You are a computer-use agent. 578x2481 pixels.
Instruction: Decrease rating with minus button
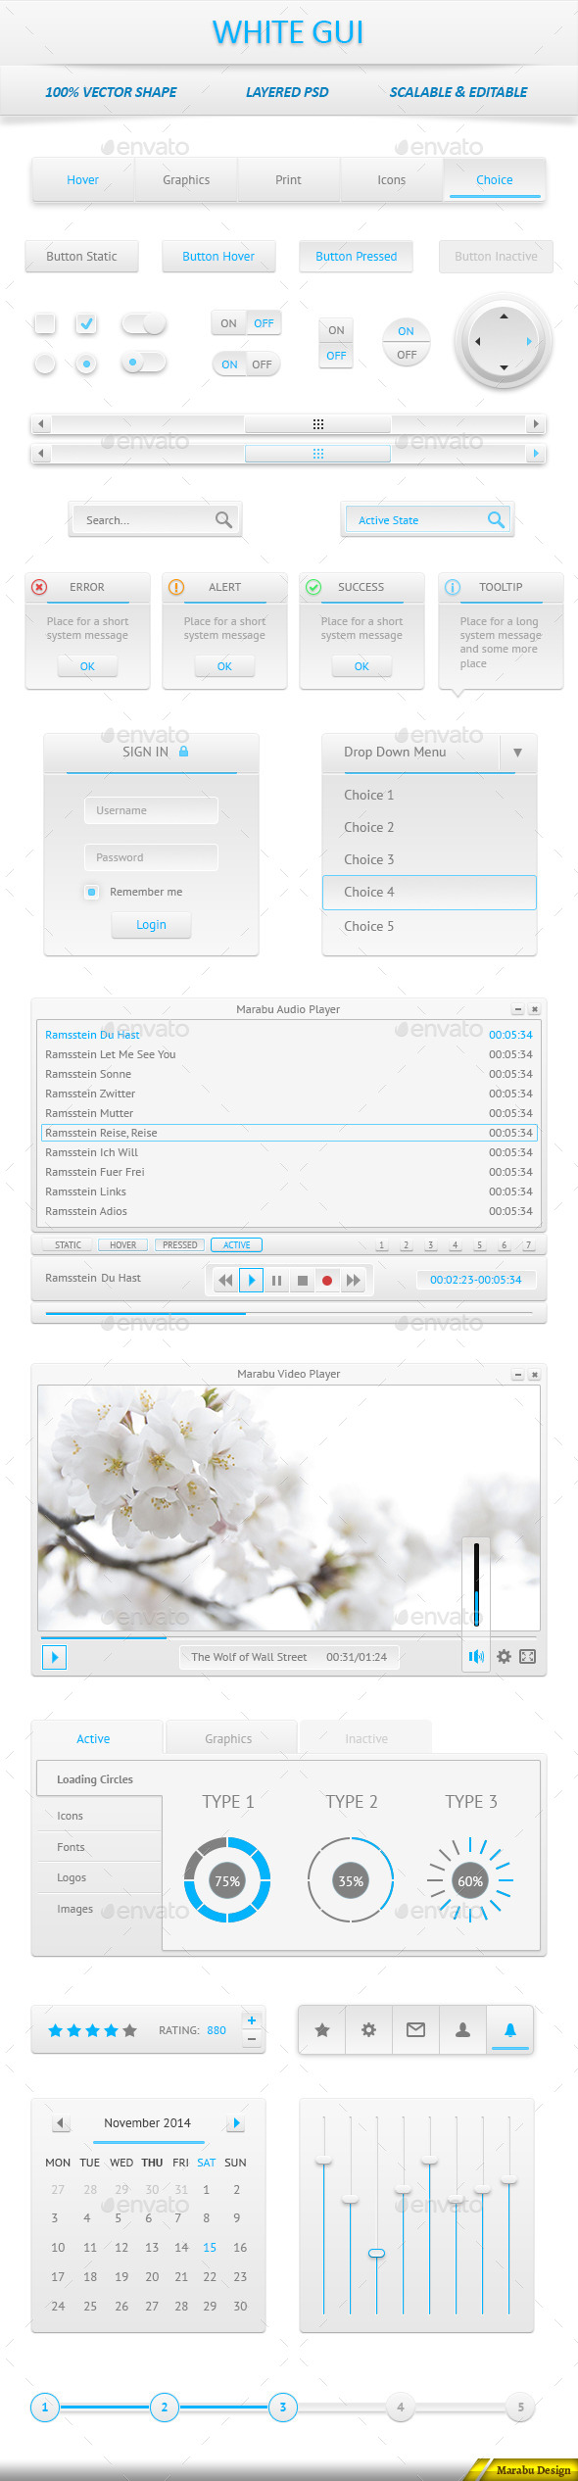tap(252, 2038)
